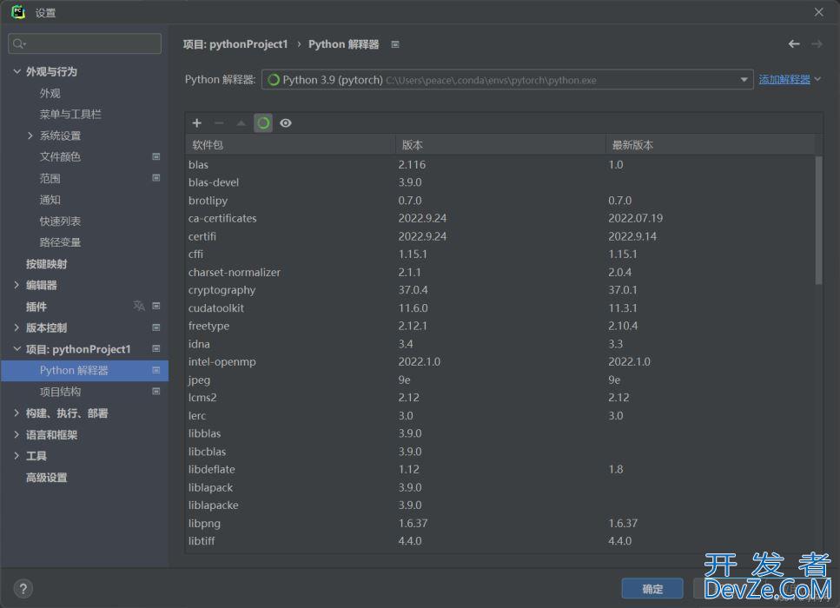
Task: Open the Python 解释器 dropdown
Action: coord(507,80)
